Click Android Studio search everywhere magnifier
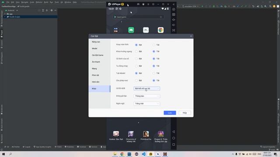Viewport: 280px width, 157px height. pyautogui.click(x=270, y=6)
